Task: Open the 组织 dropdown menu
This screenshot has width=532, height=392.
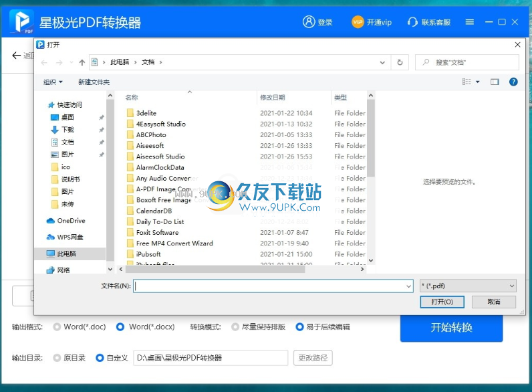Action: click(53, 82)
